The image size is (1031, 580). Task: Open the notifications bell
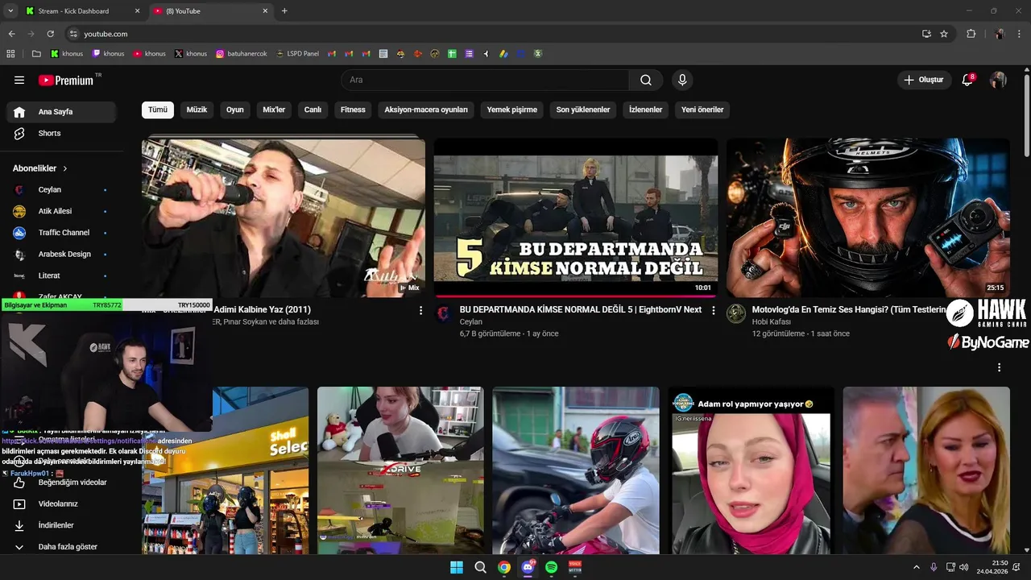(968, 80)
